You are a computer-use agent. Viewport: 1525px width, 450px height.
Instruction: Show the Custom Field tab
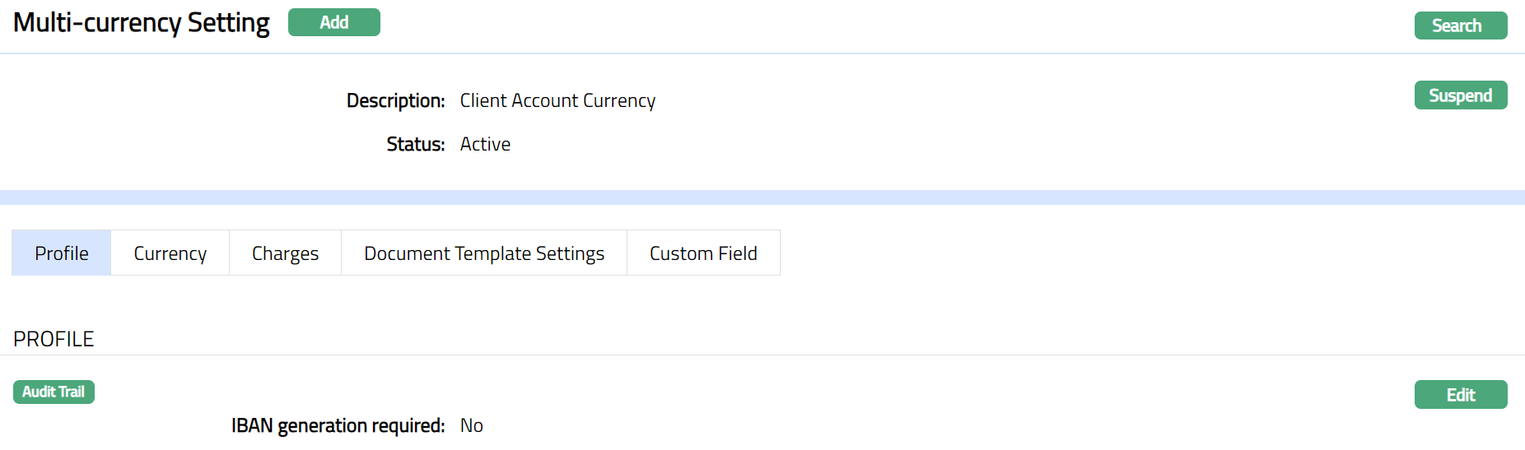[703, 253]
